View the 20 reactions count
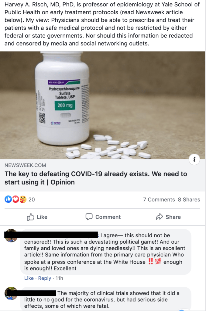The height and width of the screenshot is (312, 206). (32, 199)
